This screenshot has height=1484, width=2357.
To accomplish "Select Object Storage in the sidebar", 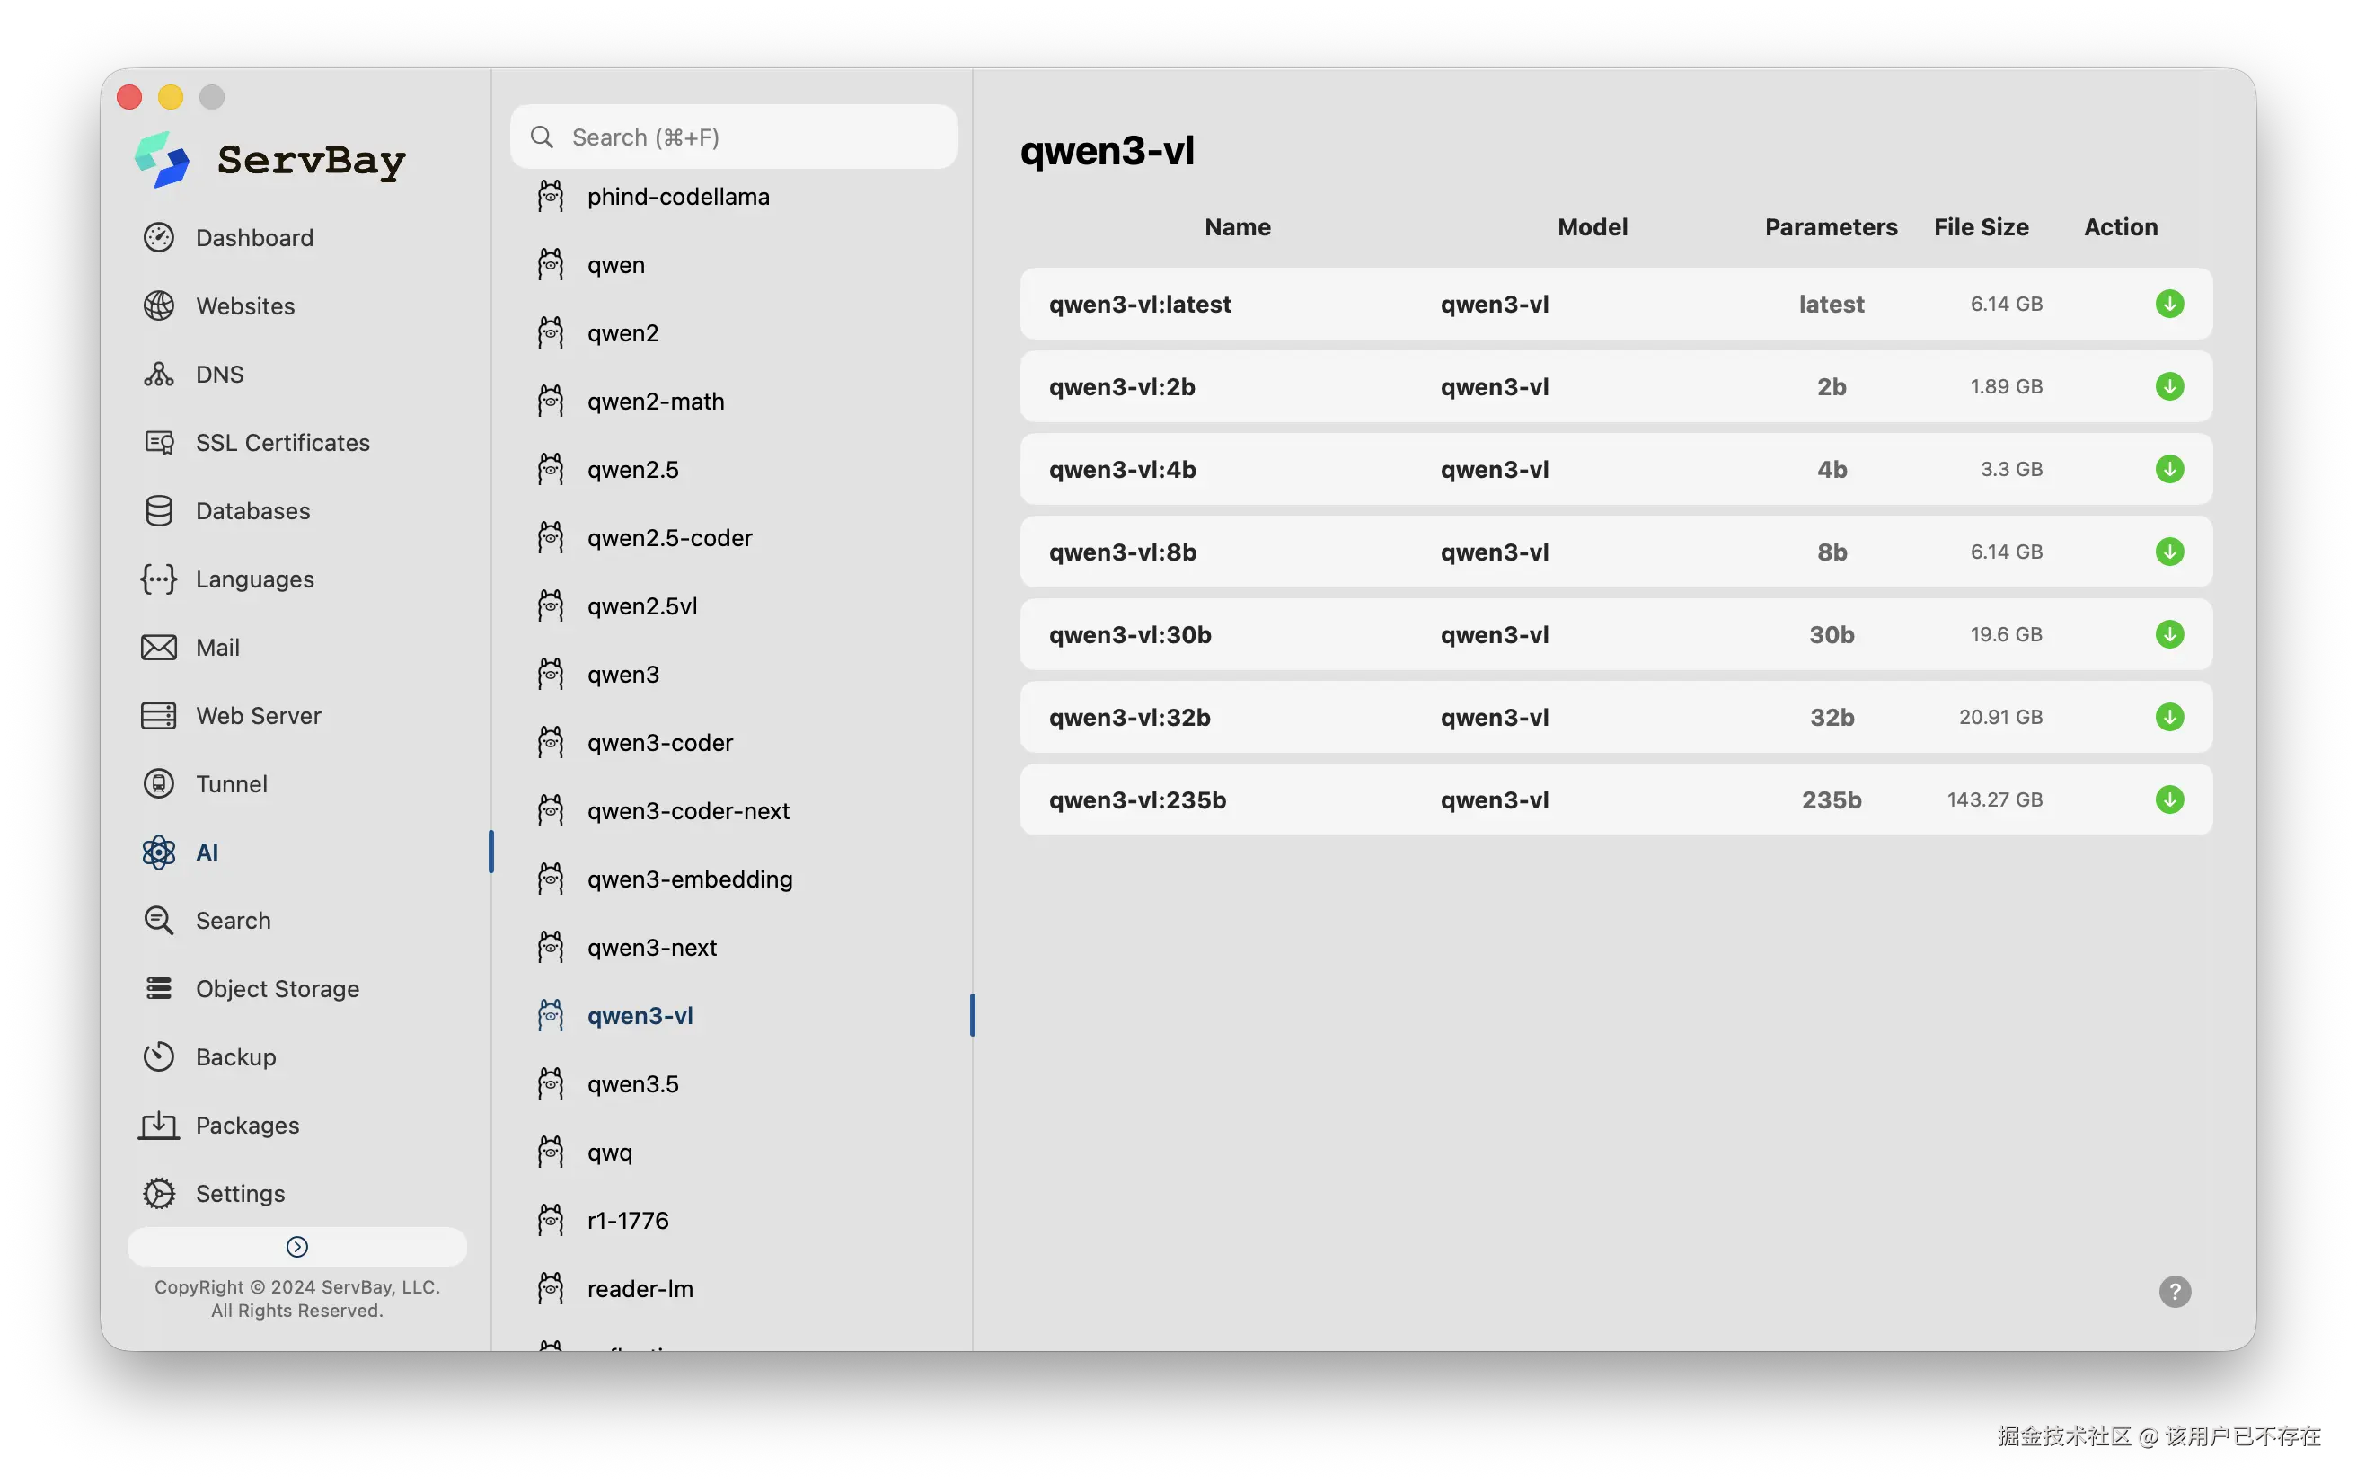I will click(x=277, y=989).
